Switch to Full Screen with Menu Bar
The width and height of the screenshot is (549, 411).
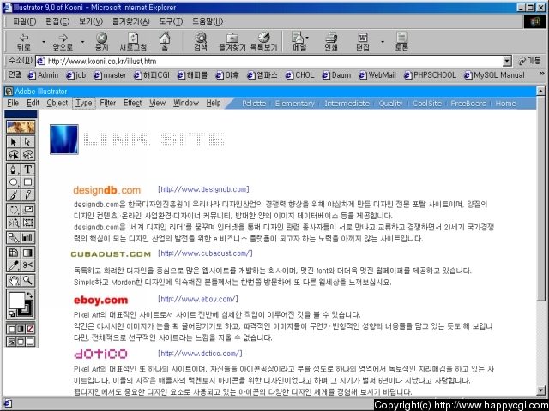click(21, 342)
